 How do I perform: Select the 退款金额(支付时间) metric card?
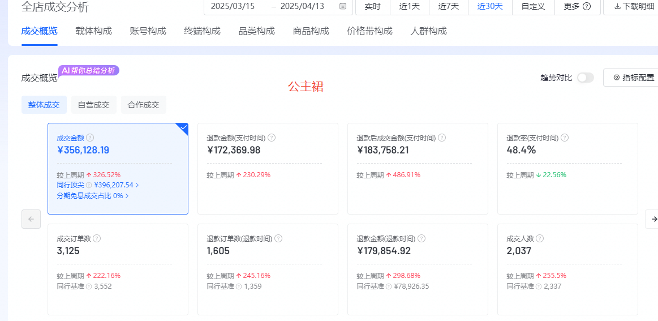pos(268,169)
